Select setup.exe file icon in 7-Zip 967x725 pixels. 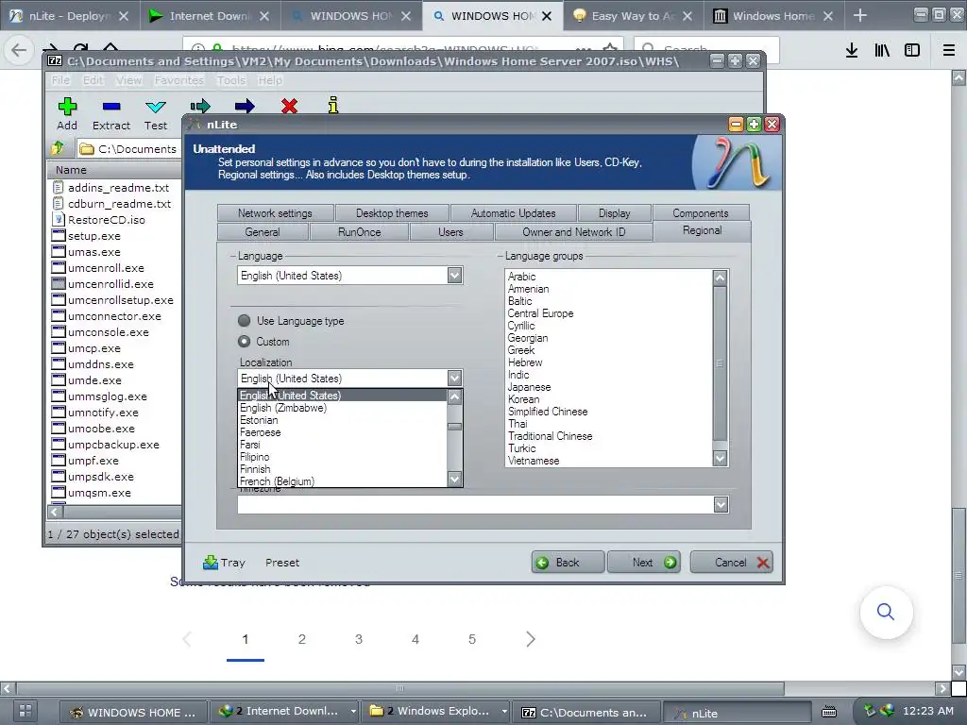(59, 235)
